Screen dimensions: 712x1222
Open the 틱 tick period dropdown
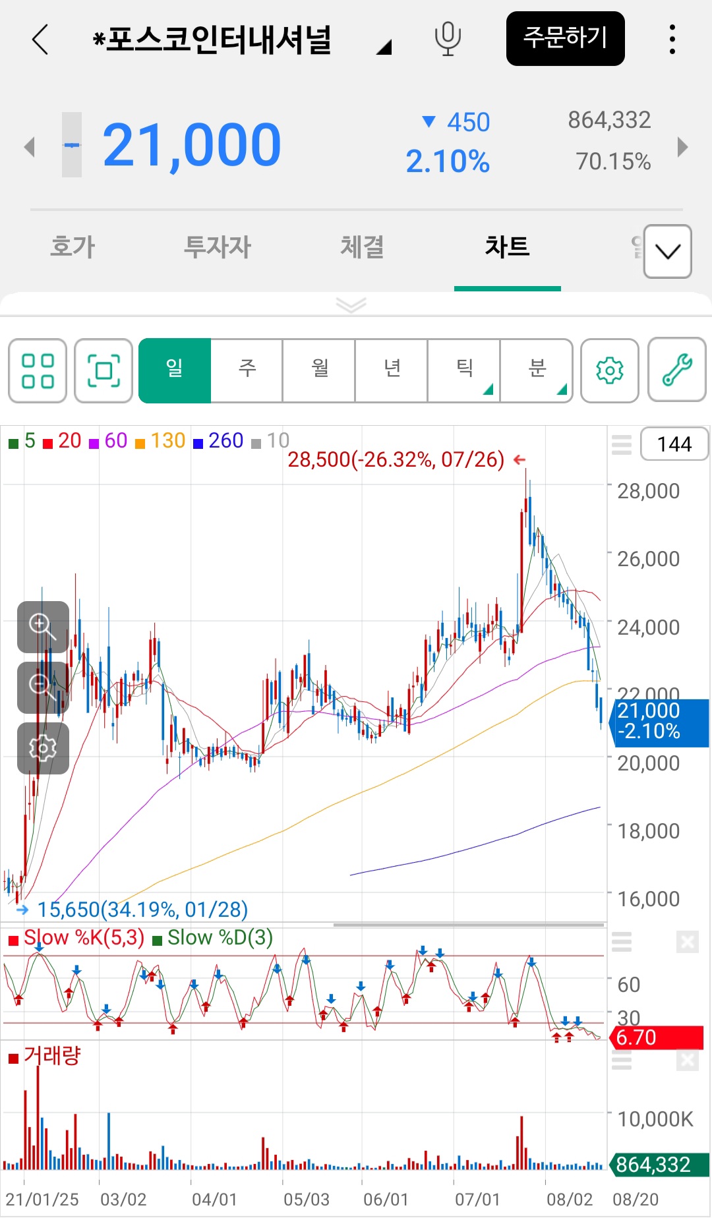[x=465, y=370]
